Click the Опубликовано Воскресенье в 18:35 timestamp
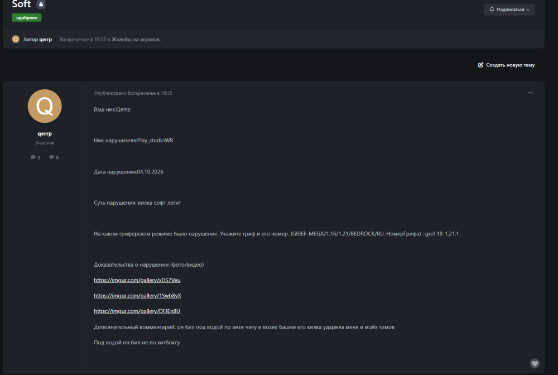 133,93
